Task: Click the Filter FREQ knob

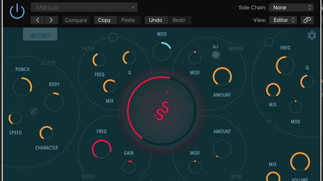Action: (x=99, y=60)
